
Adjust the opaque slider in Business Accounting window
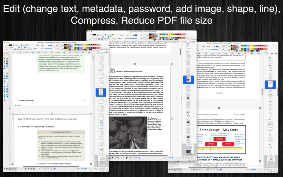coord(49,49)
